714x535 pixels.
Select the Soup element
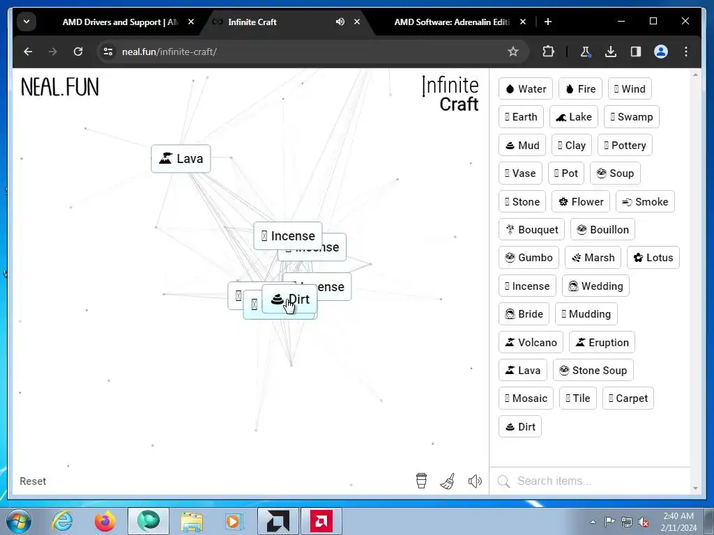pos(615,173)
